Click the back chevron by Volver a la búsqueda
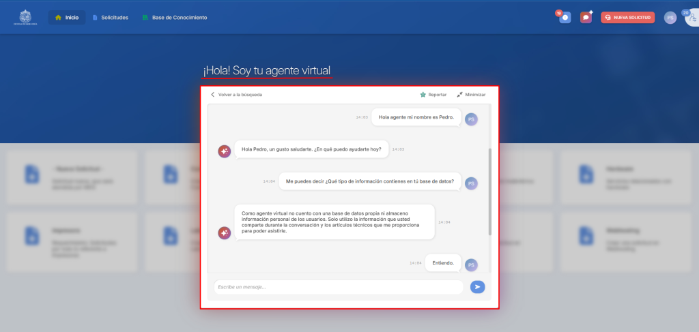Screen dimensions: 699x332 (x=212, y=95)
